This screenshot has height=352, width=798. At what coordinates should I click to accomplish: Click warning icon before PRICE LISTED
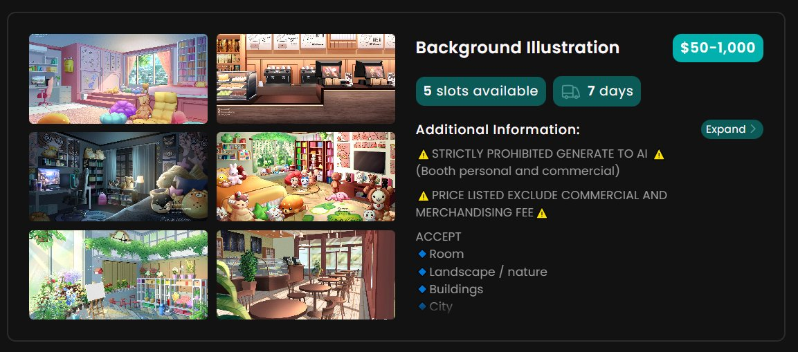coord(423,196)
